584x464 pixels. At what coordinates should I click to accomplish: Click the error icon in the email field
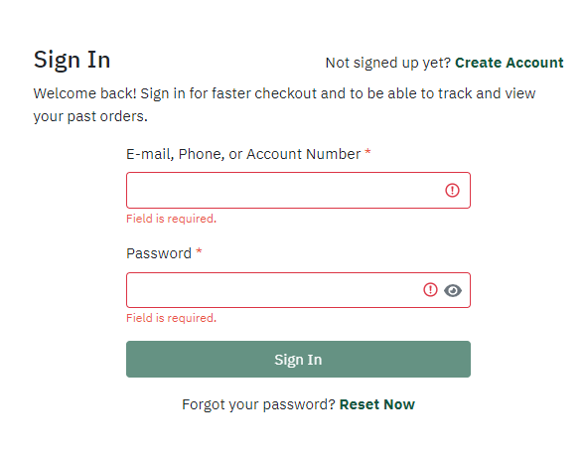pyautogui.click(x=452, y=190)
